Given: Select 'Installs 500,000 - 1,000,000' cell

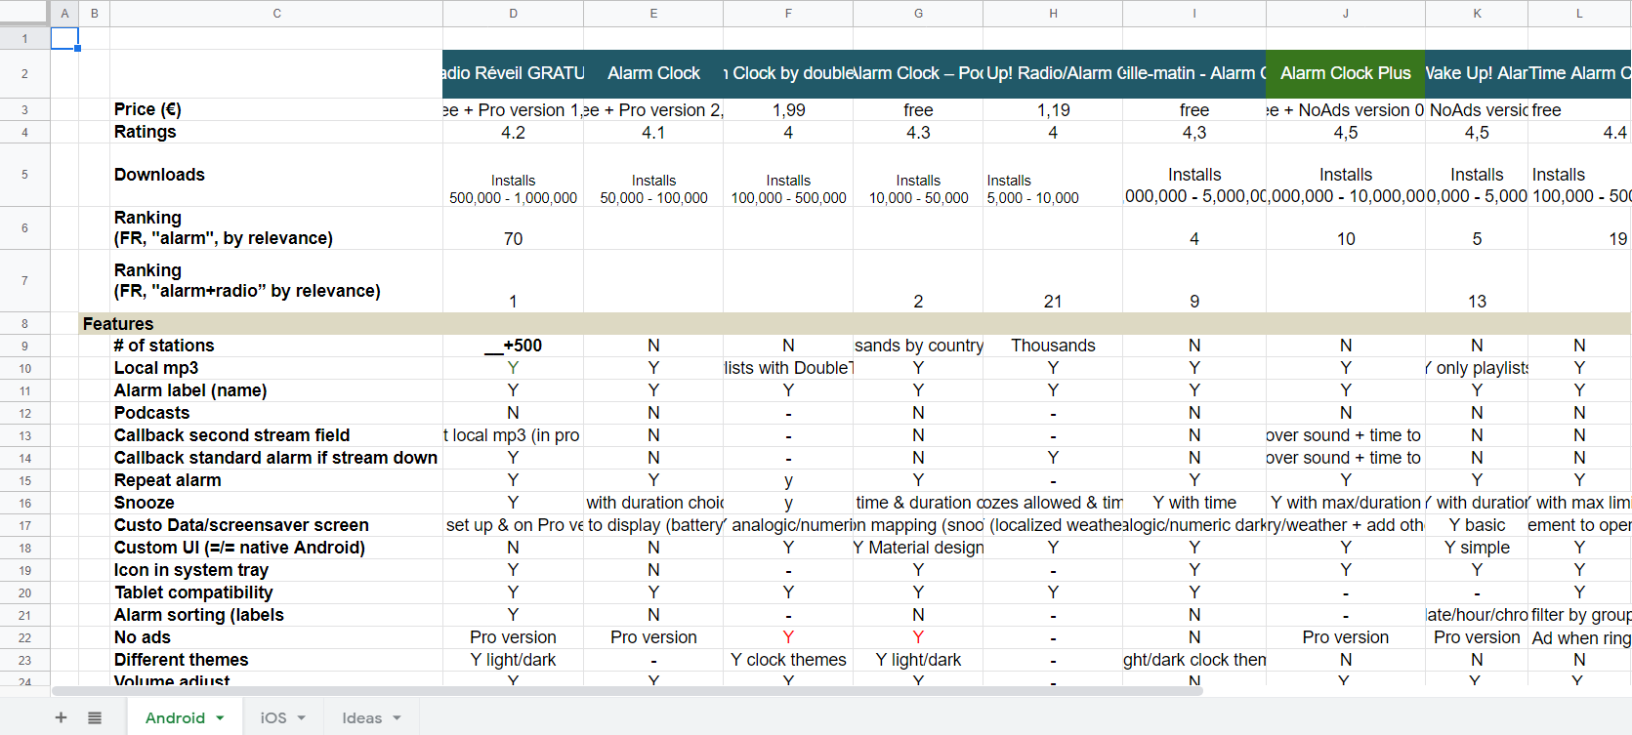Looking at the screenshot, I should tap(514, 175).
